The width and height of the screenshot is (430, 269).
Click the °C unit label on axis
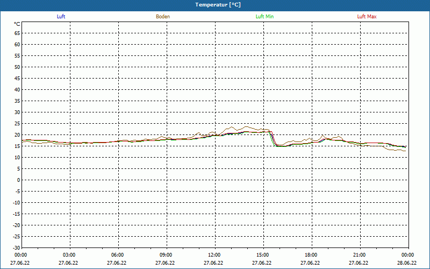click(17, 24)
